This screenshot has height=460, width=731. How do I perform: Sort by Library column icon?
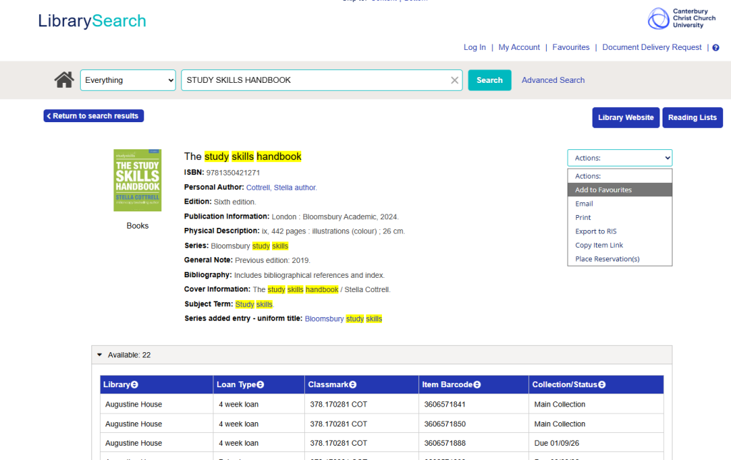pos(134,384)
